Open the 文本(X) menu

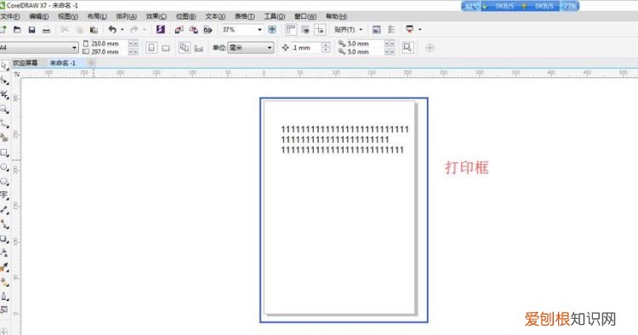pyautogui.click(x=215, y=16)
